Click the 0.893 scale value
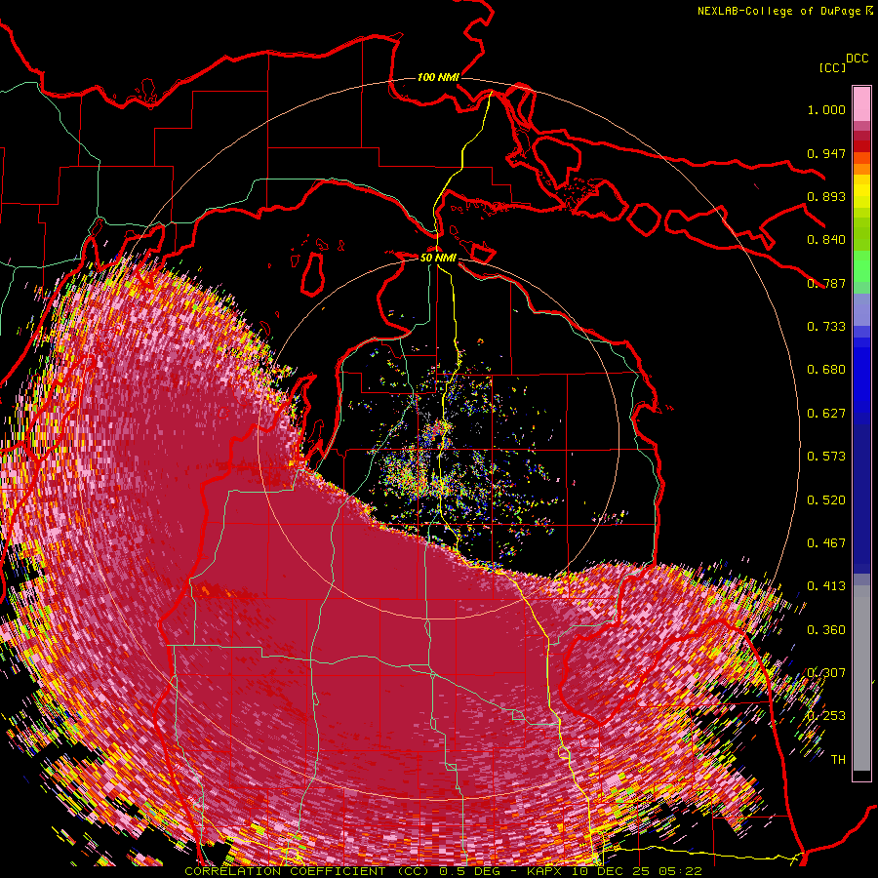The height and width of the screenshot is (878, 878). click(x=826, y=196)
